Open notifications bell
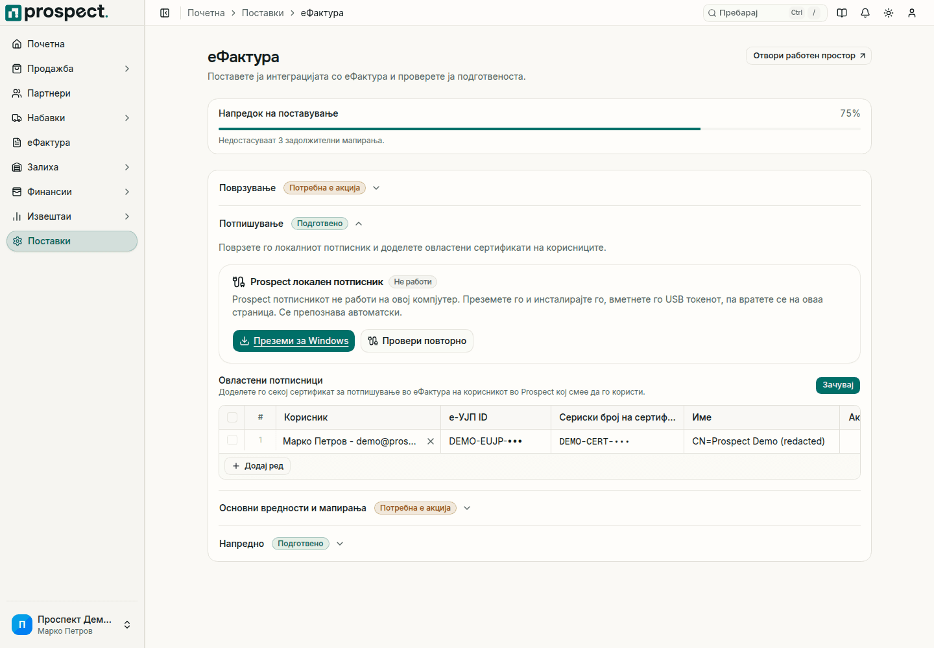934x648 pixels. coord(865,13)
